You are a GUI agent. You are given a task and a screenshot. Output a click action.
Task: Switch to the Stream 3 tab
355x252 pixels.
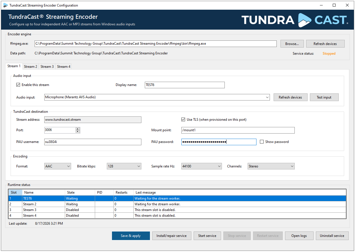pos(47,67)
